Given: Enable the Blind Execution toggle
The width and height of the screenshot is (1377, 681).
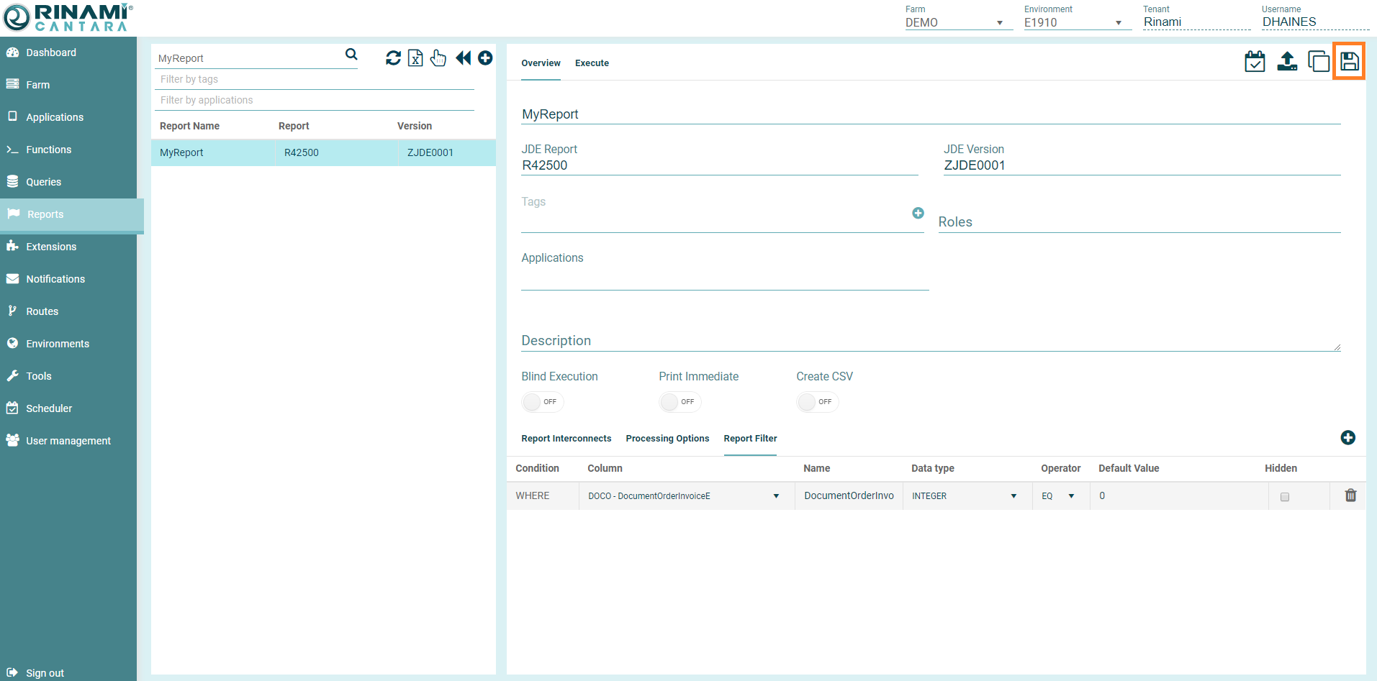Looking at the screenshot, I should point(542,402).
